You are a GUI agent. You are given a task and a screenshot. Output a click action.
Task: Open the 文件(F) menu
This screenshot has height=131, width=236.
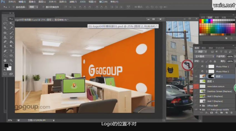[12, 2]
